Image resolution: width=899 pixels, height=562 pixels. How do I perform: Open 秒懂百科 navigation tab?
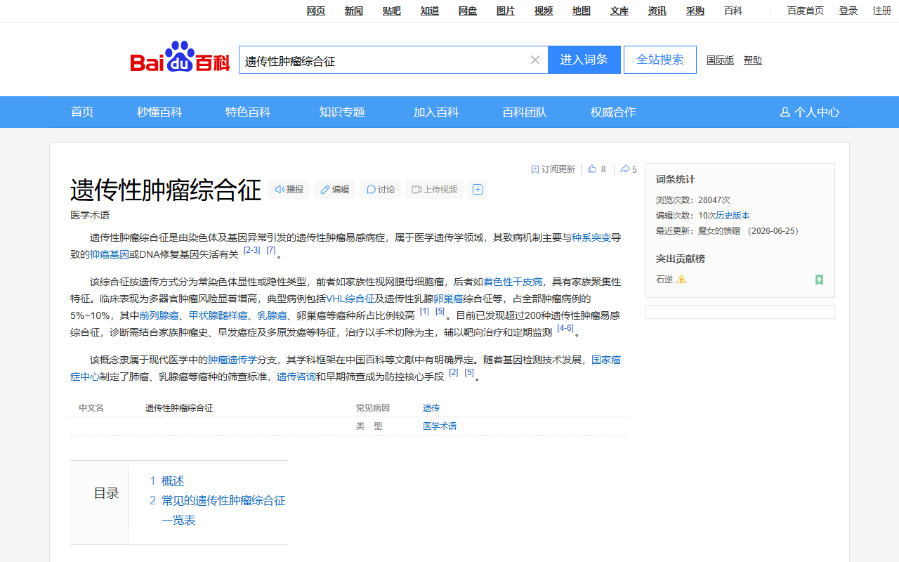click(159, 112)
